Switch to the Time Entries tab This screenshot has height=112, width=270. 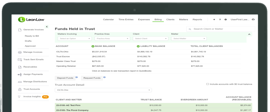(x=126, y=20)
